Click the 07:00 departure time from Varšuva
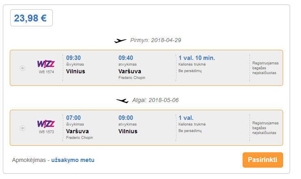 73,118
